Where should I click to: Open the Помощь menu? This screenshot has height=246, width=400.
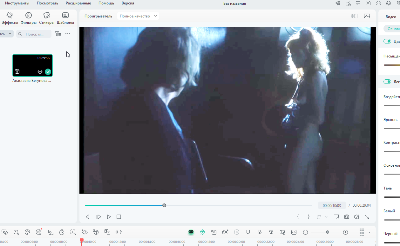pyautogui.click(x=106, y=3)
